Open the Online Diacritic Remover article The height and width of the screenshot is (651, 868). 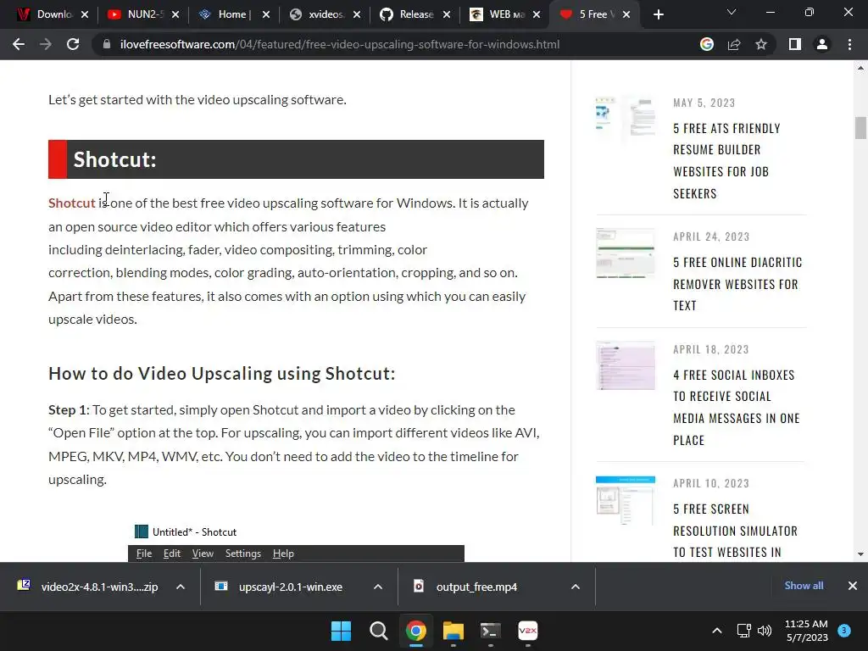tap(737, 284)
